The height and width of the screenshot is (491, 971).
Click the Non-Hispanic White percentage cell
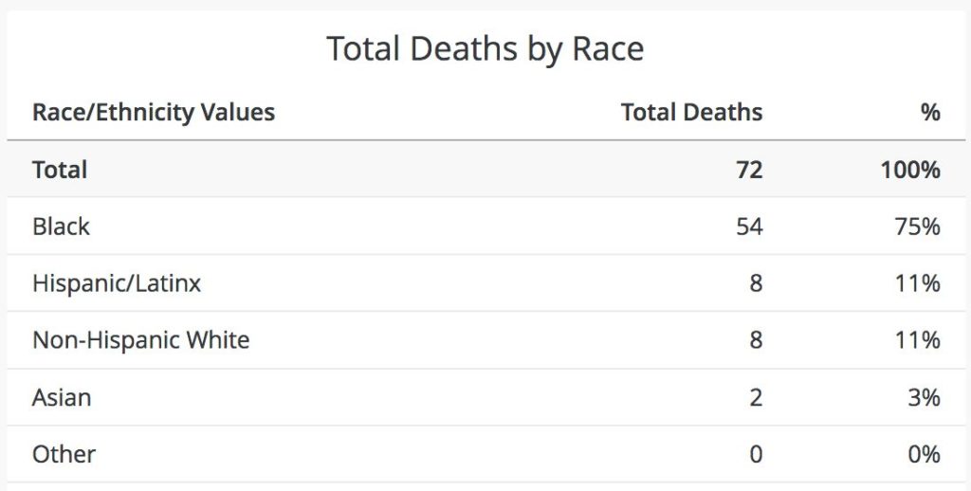pyautogui.click(x=918, y=340)
